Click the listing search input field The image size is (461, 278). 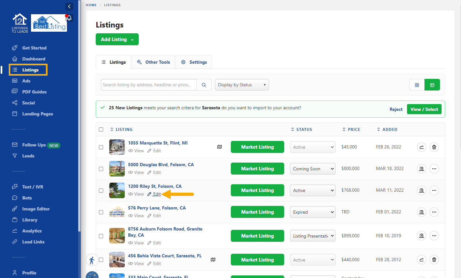[148, 85]
